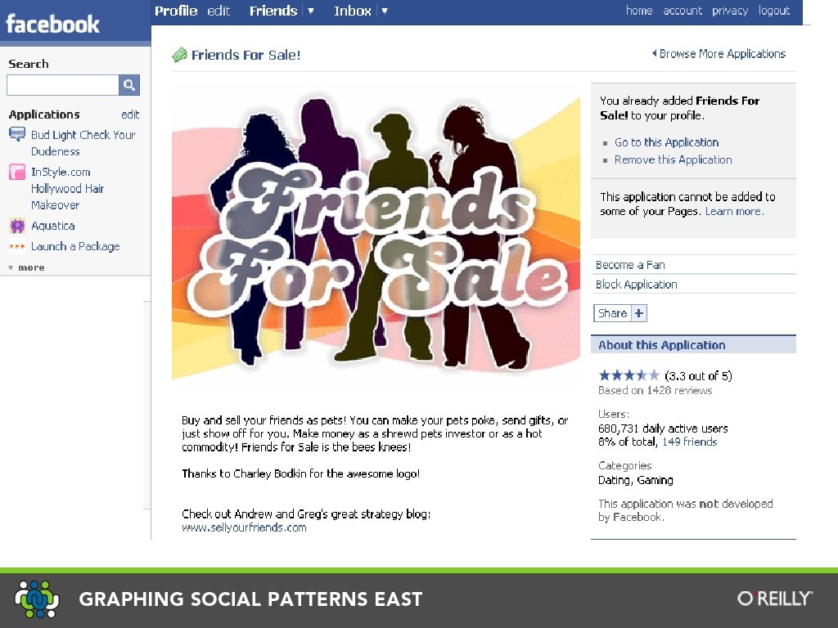Open InStyle.com Hollywood Hair Makeover link
Screen dimensions: 838x628
(67, 189)
